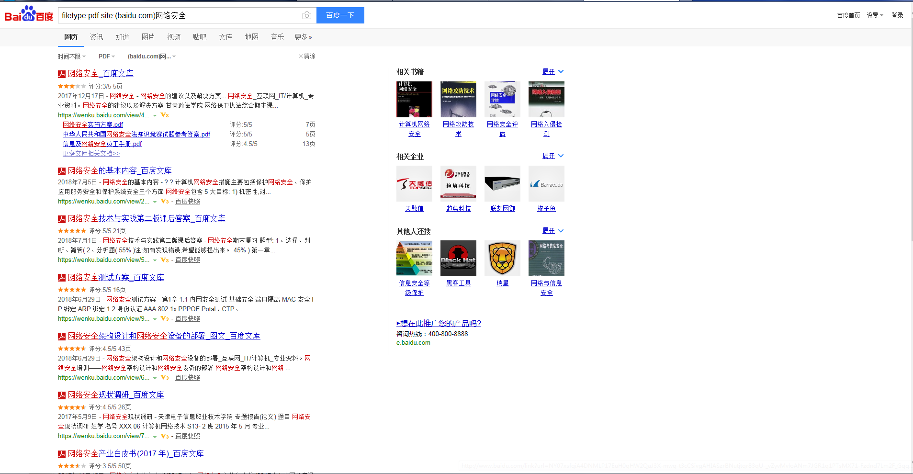Viewport: 913px width, 474px height.
Task: Click the 百度一下 search button
Action: (340, 15)
